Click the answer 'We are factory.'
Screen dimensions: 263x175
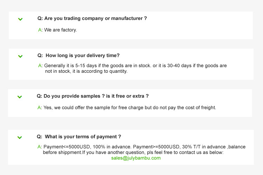point(61,30)
